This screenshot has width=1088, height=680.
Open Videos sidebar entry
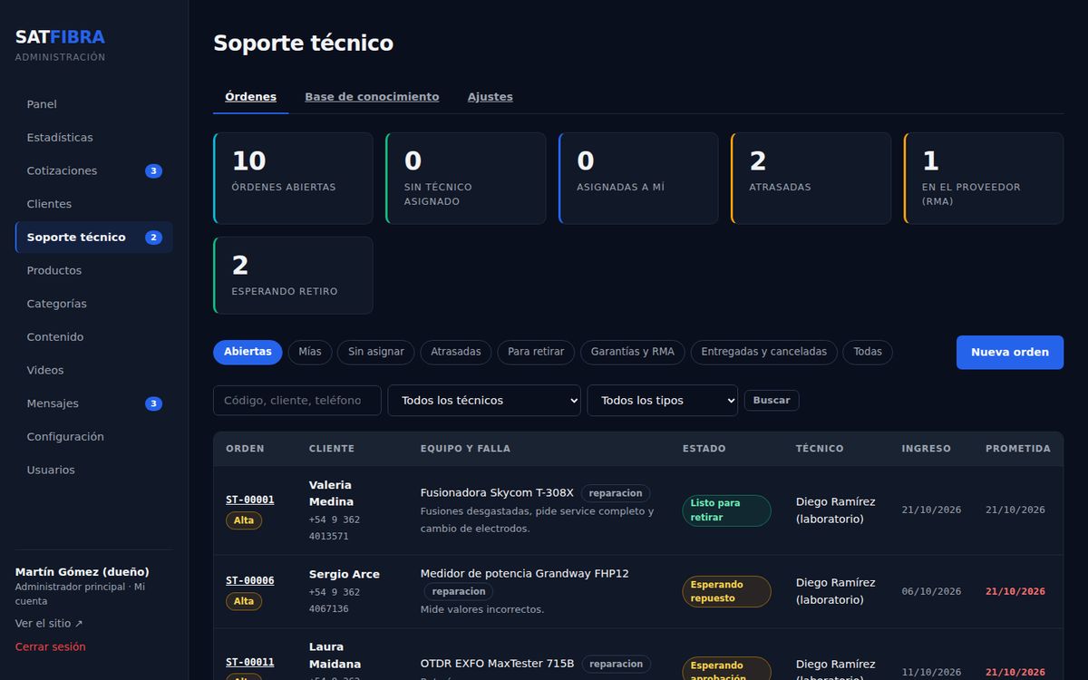(x=93, y=370)
